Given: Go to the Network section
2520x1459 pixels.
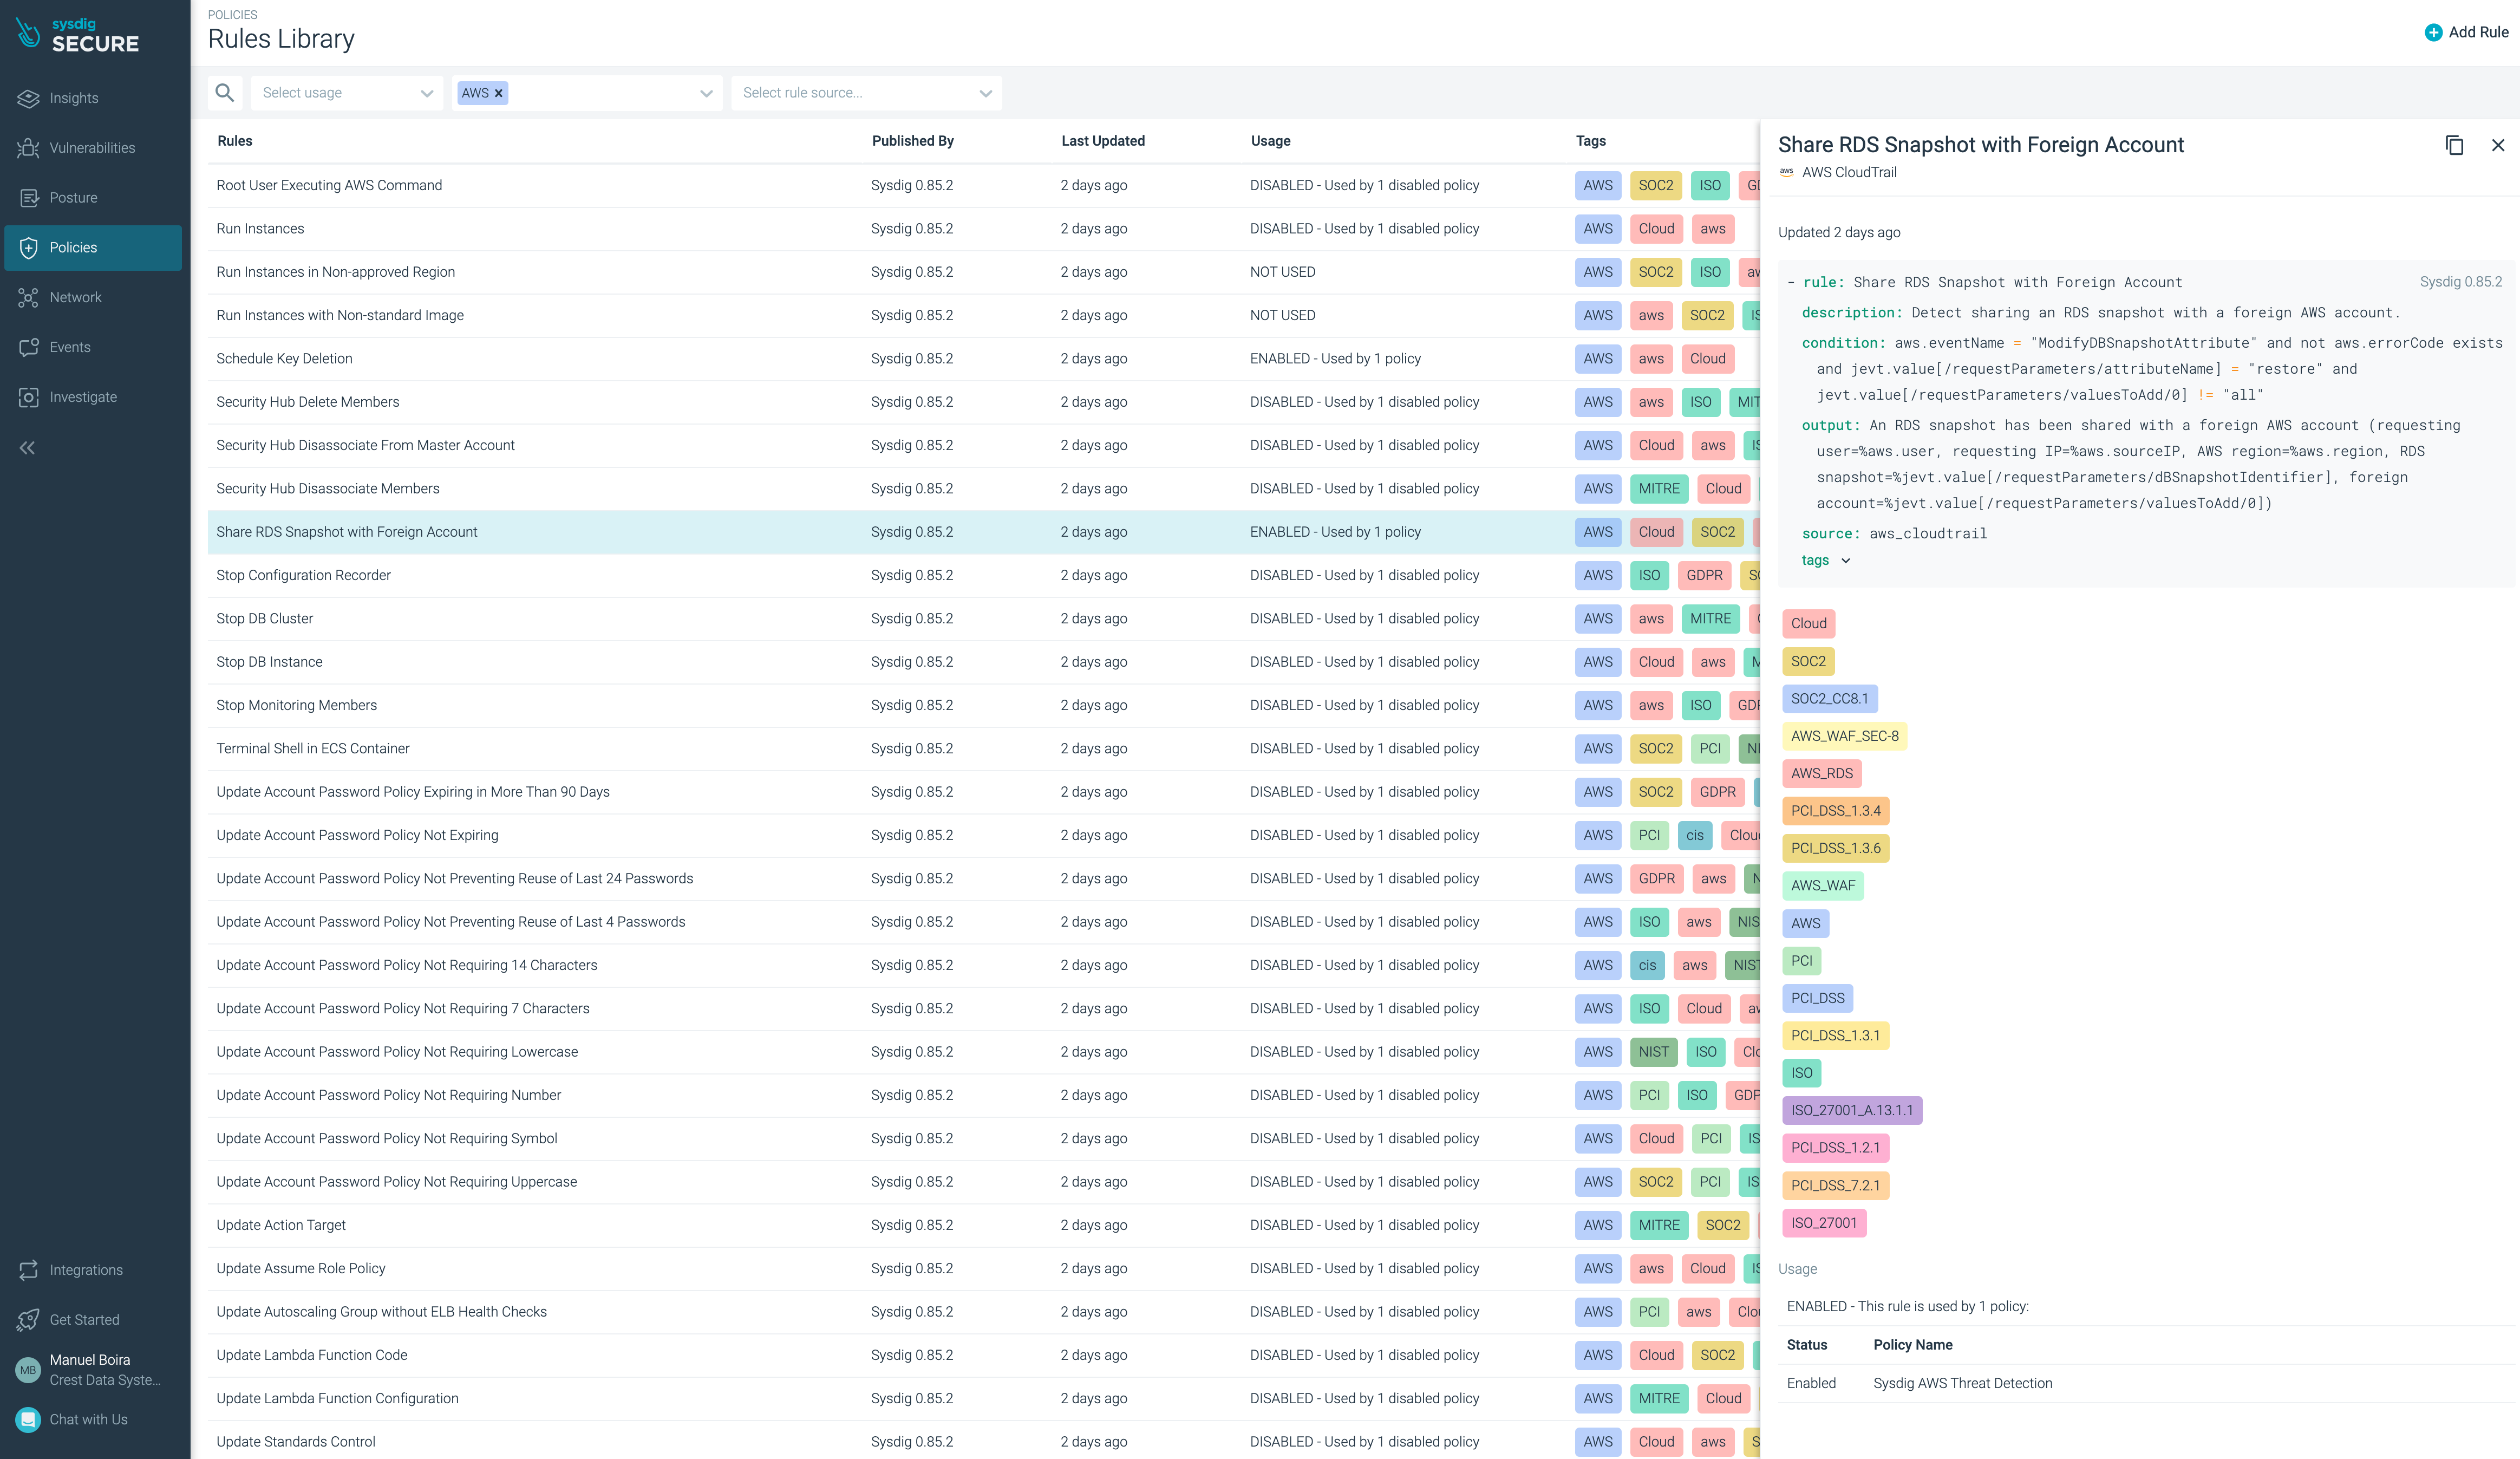Looking at the screenshot, I should pyautogui.click(x=76, y=297).
